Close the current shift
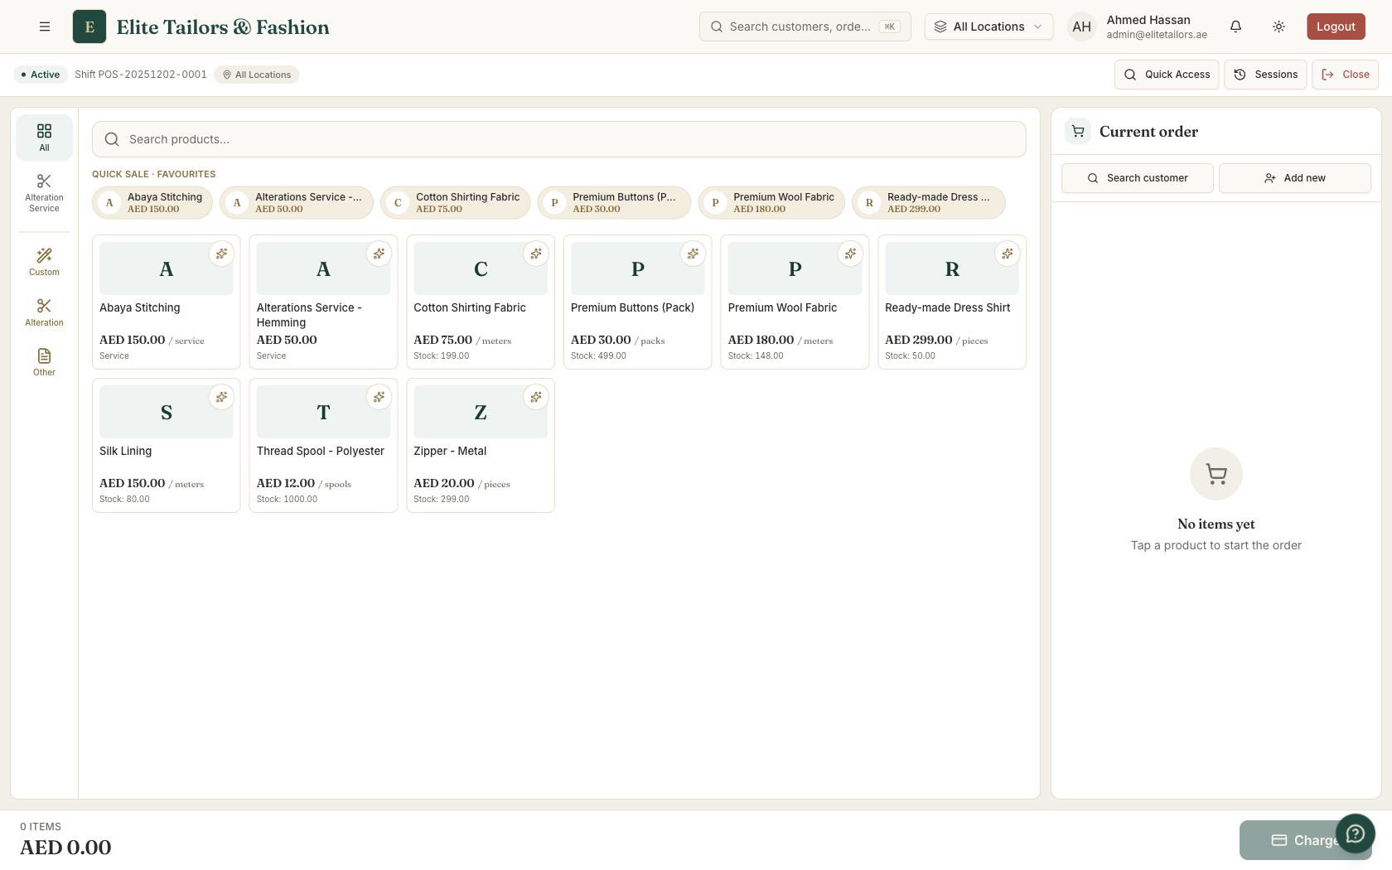 [x=1345, y=75]
